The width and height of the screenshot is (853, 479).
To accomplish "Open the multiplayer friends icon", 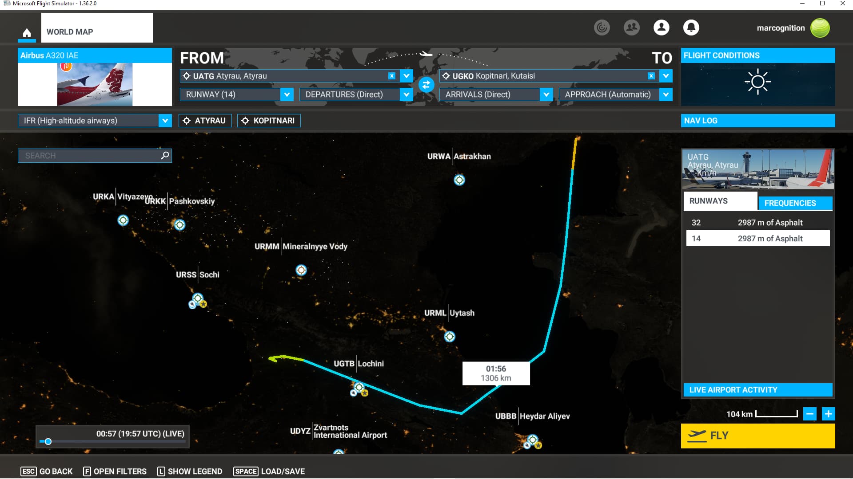I will point(631,27).
